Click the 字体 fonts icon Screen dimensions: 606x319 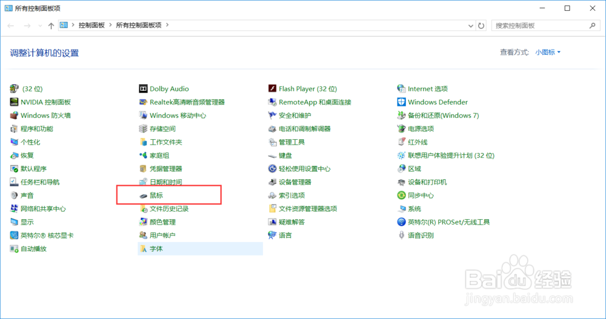coord(144,249)
